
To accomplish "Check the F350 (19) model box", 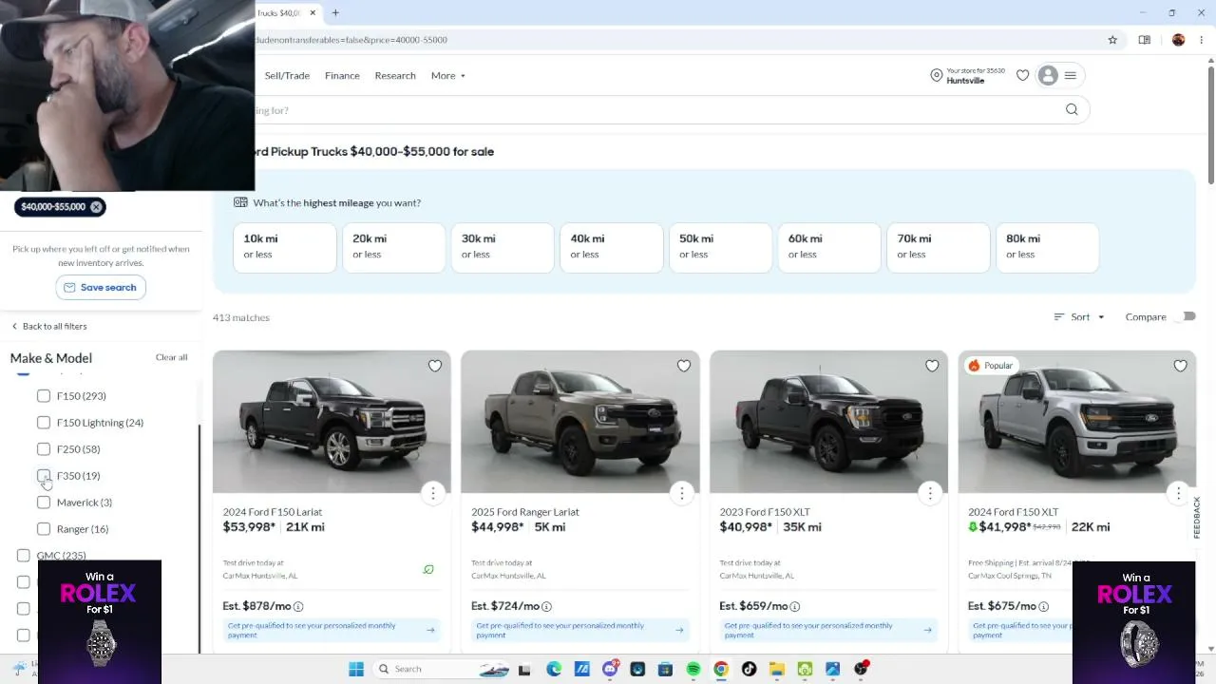I will [x=44, y=476].
